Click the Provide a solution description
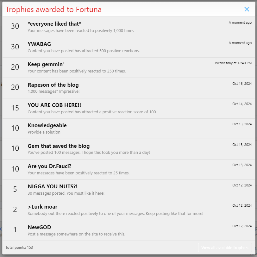257x257 pixels. coord(44,132)
